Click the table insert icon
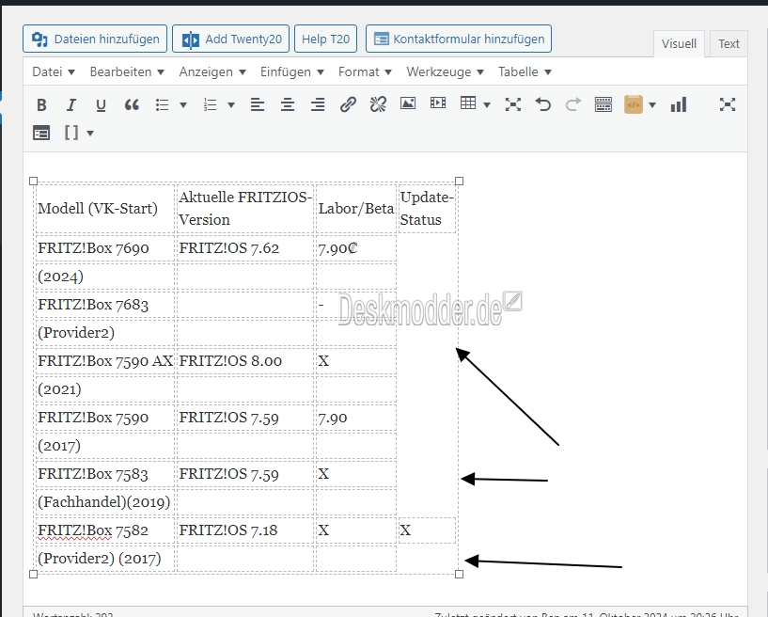The height and width of the screenshot is (617, 768). (x=468, y=103)
